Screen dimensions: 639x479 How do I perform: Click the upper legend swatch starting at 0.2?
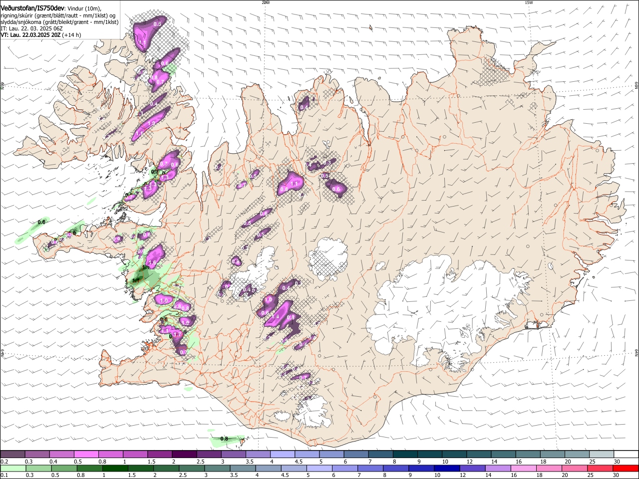pos(12,455)
